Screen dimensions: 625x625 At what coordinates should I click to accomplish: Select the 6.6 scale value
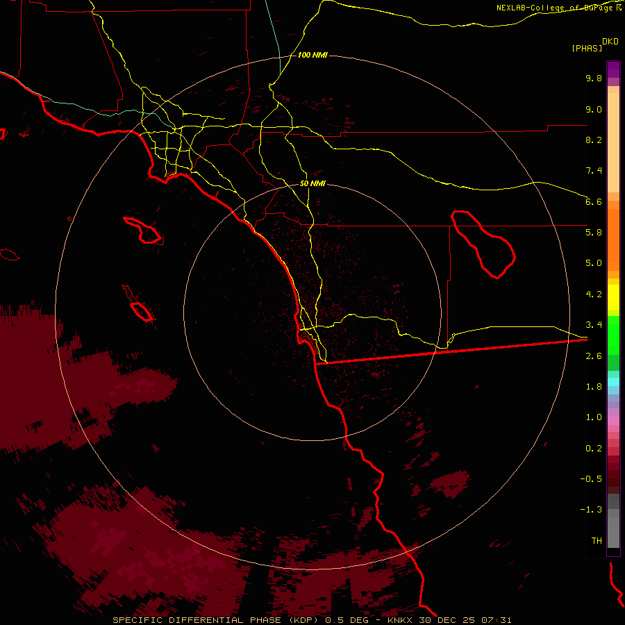(x=594, y=201)
